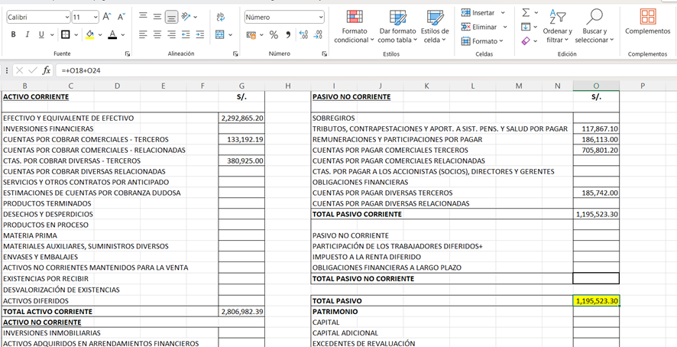
Task: Click the Clear eraser icon
Action: [526, 41]
